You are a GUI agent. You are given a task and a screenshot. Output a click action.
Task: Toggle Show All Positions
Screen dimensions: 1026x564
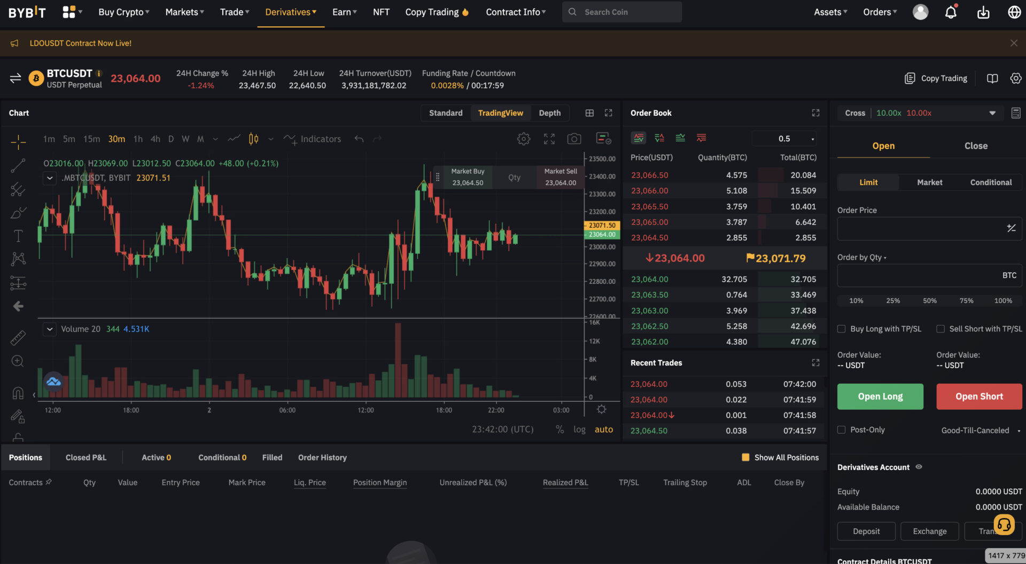[x=745, y=457]
